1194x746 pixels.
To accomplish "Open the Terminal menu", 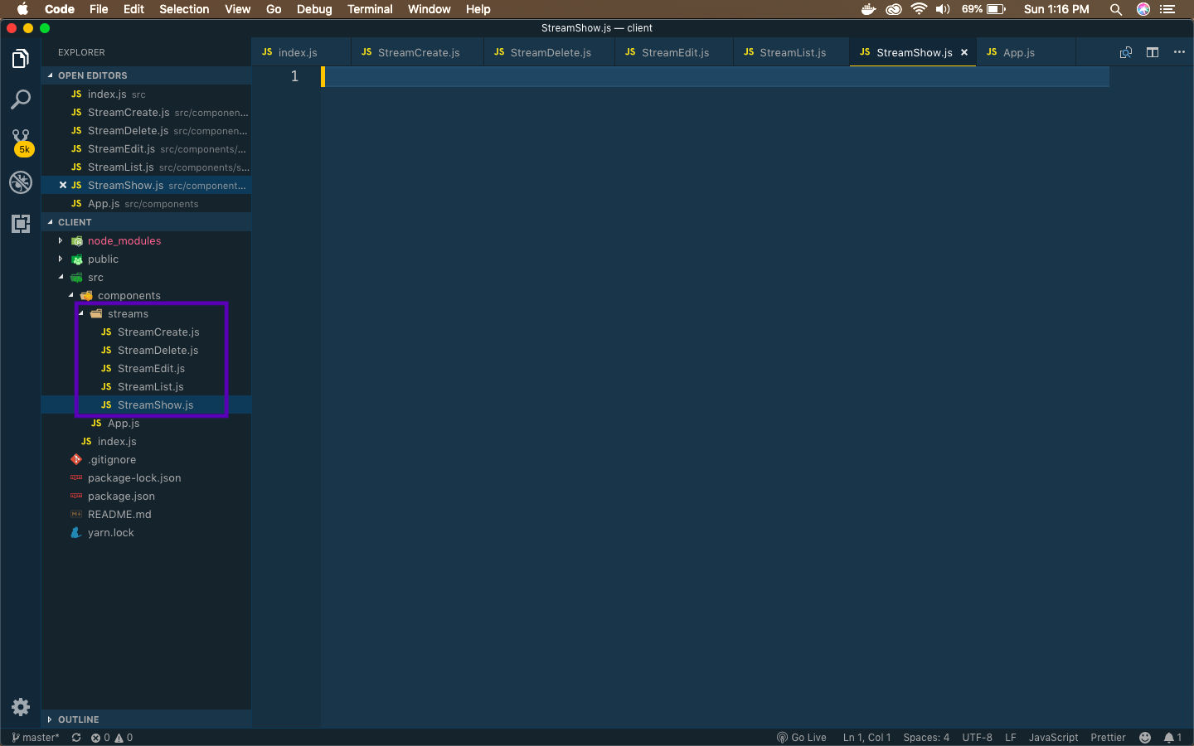I will point(370,9).
